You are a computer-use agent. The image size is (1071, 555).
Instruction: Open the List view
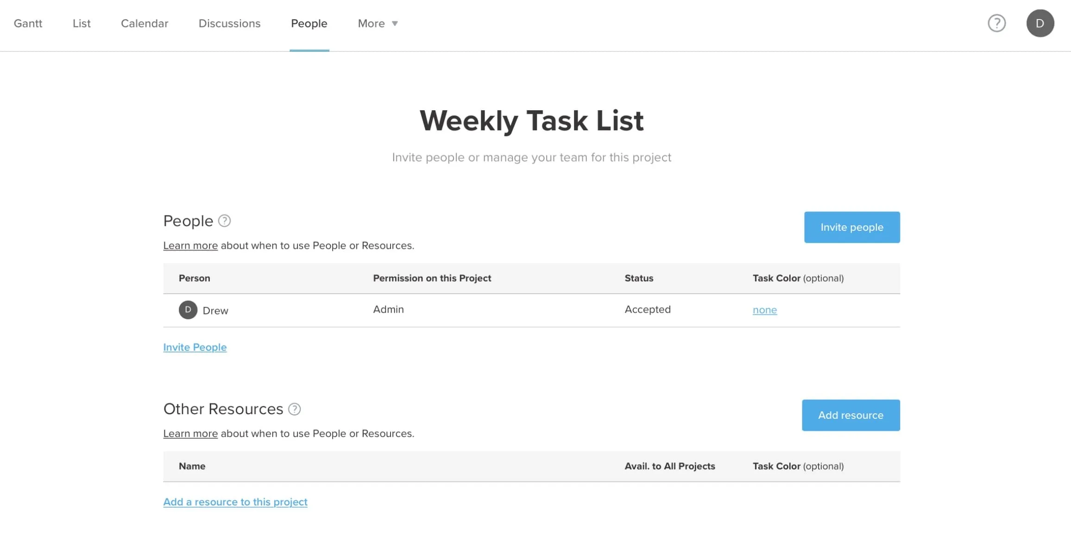tap(82, 23)
